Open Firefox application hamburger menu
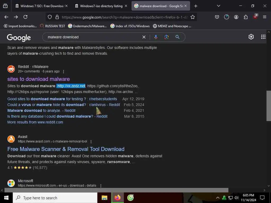This screenshot has height=203, width=271. [x=264, y=17]
